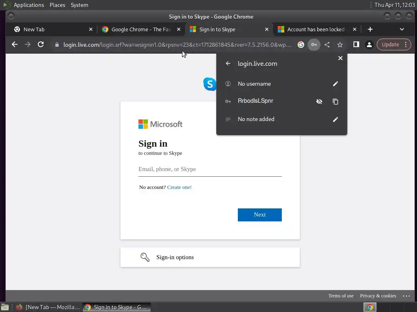Image resolution: width=417 pixels, height=312 pixels.
Task: Open Chrome side panel icon
Action: pyautogui.click(x=356, y=45)
